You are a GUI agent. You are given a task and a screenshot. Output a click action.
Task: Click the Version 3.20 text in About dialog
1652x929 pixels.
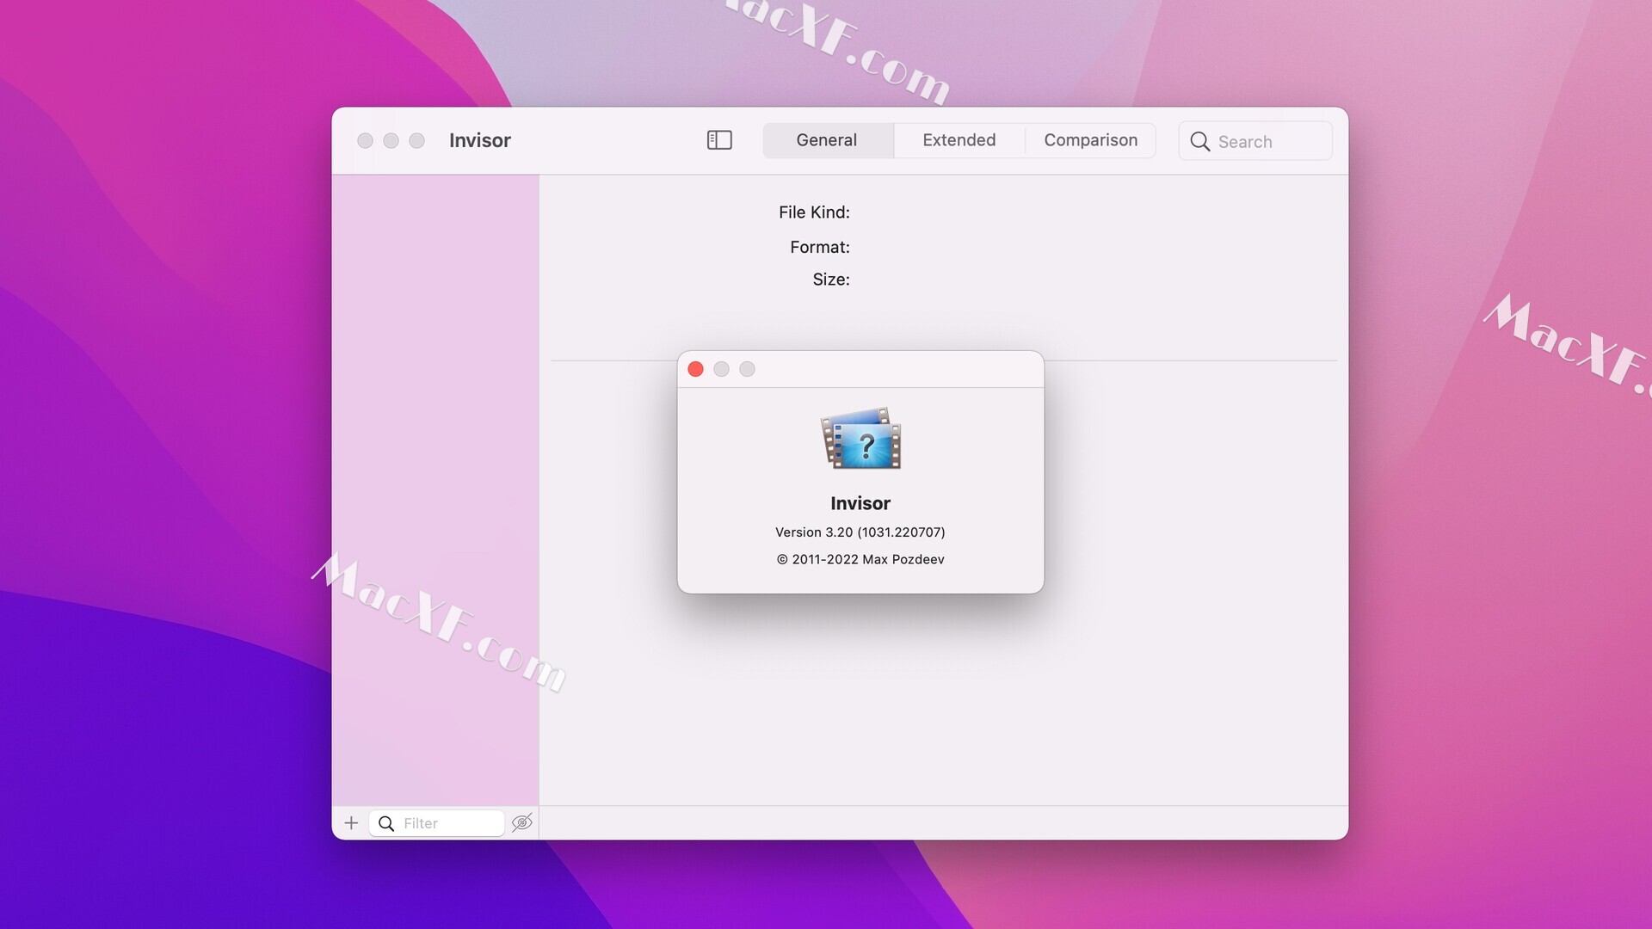click(860, 532)
